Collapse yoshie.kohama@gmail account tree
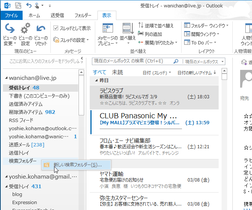Image resolution: width=252 pixels, height=210 pixels. click(6, 177)
